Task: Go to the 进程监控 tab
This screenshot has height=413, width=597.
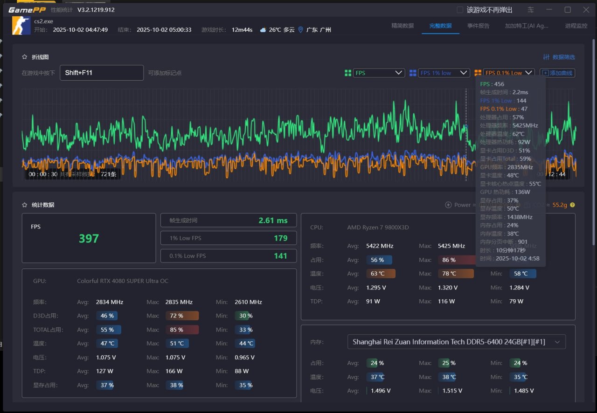Action: (x=576, y=26)
